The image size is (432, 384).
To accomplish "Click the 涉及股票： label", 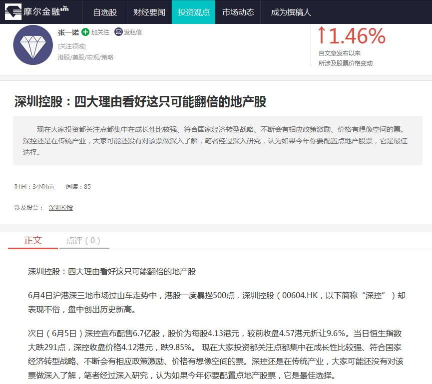I will click(x=29, y=208).
